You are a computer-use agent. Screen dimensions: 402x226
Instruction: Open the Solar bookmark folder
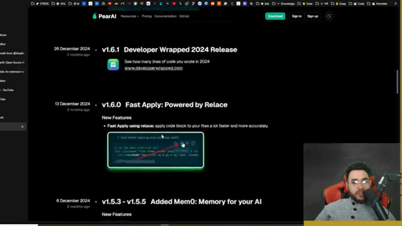[305, 4]
